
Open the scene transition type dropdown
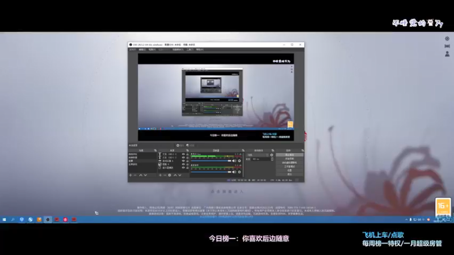(258, 155)
